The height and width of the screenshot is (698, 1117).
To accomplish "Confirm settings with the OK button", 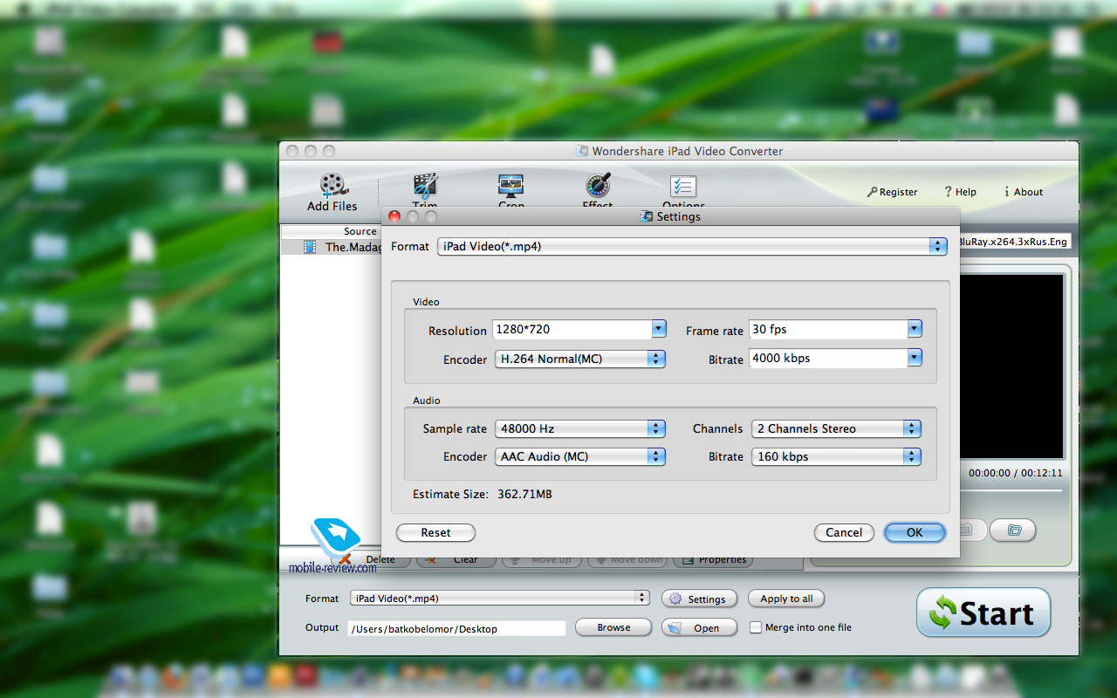I will coord(915,532).
